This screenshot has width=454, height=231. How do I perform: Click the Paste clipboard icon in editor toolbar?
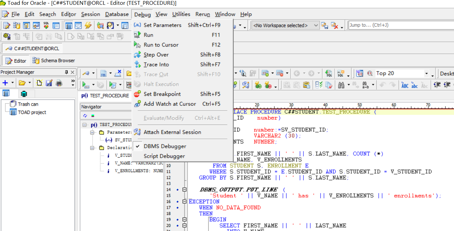click(307, 85)
